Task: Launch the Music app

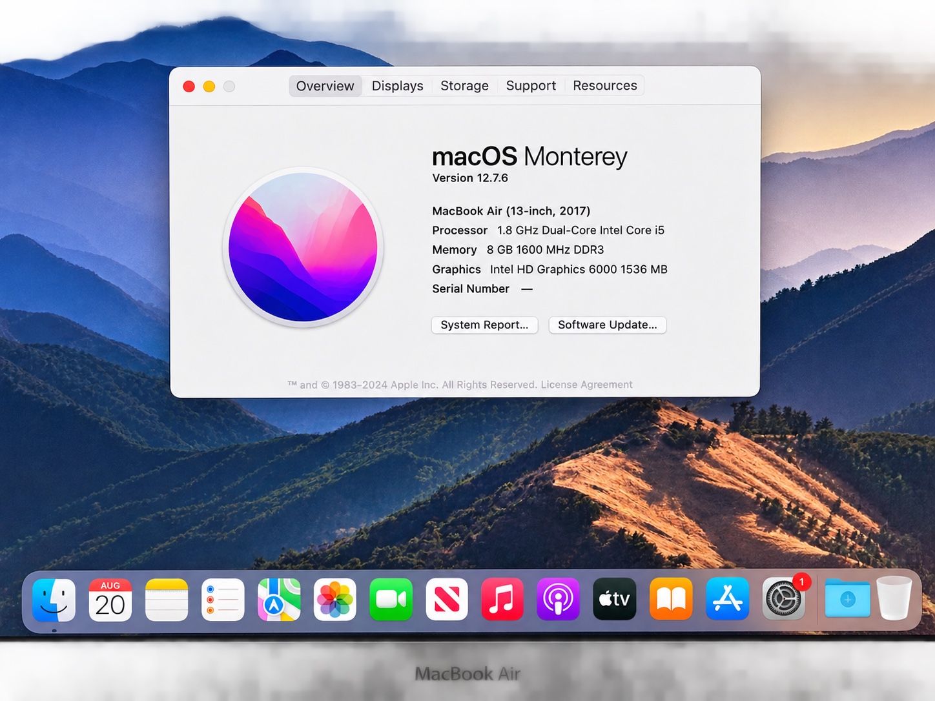Action: [x=502, y=600]
